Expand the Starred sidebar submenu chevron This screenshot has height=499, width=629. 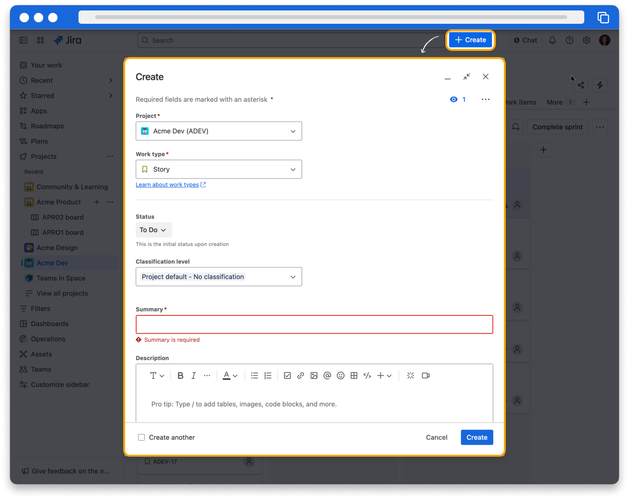point(110,96)
